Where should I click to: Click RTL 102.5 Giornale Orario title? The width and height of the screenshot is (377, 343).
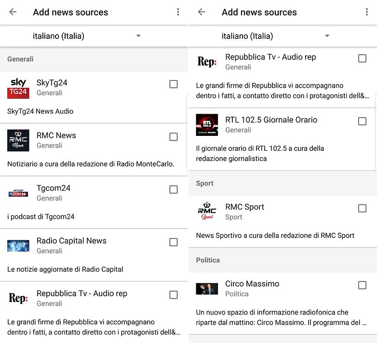click(x=271, y=119)
